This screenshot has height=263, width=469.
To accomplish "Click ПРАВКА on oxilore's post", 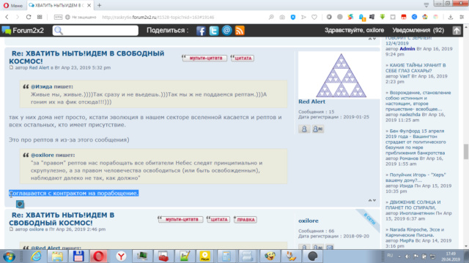I will point(245,219).
